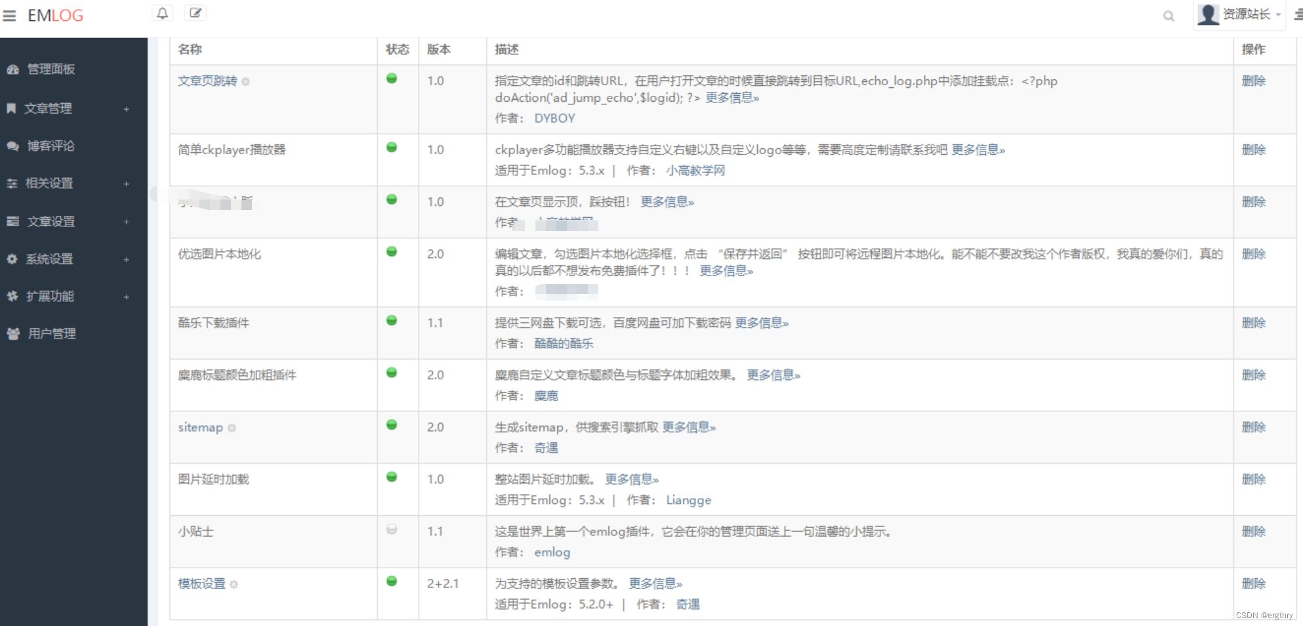
Task: Click the 用户管理 users icon in sidebar
Action: pyautogui.click(x=12, y=333)
